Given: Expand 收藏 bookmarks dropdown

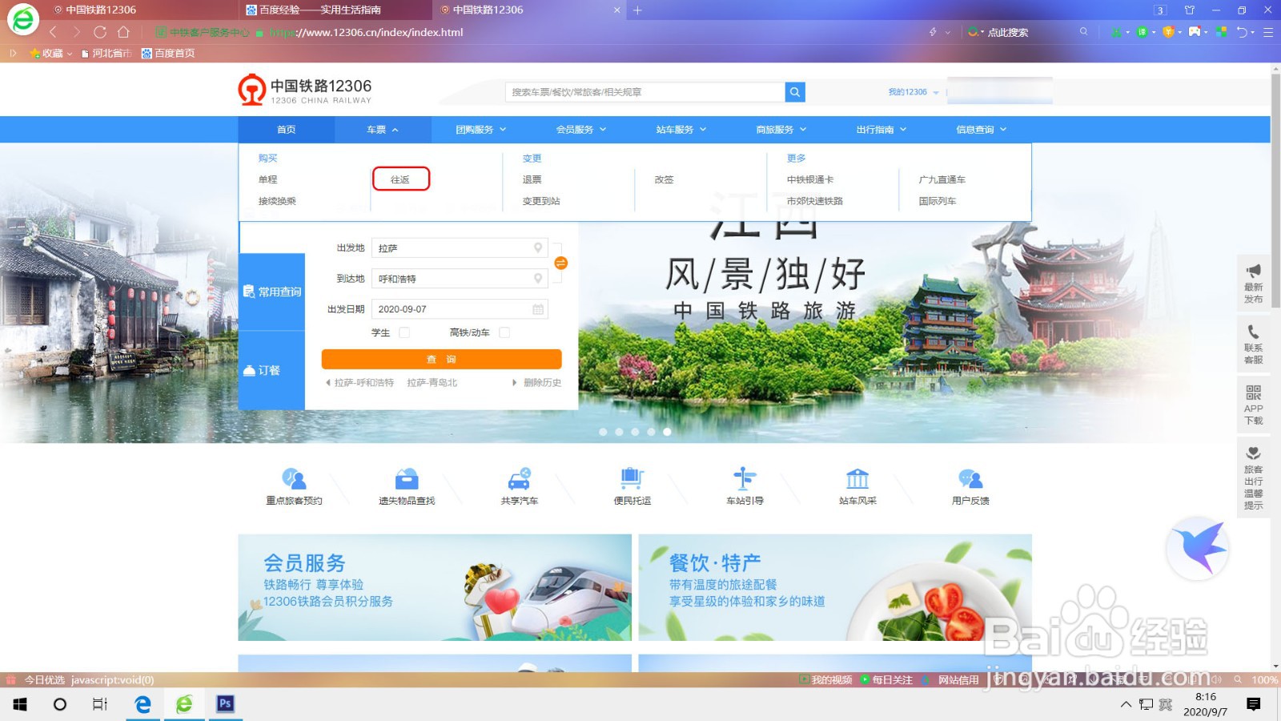Looking at the screenshot, I should tap(51, 54).
